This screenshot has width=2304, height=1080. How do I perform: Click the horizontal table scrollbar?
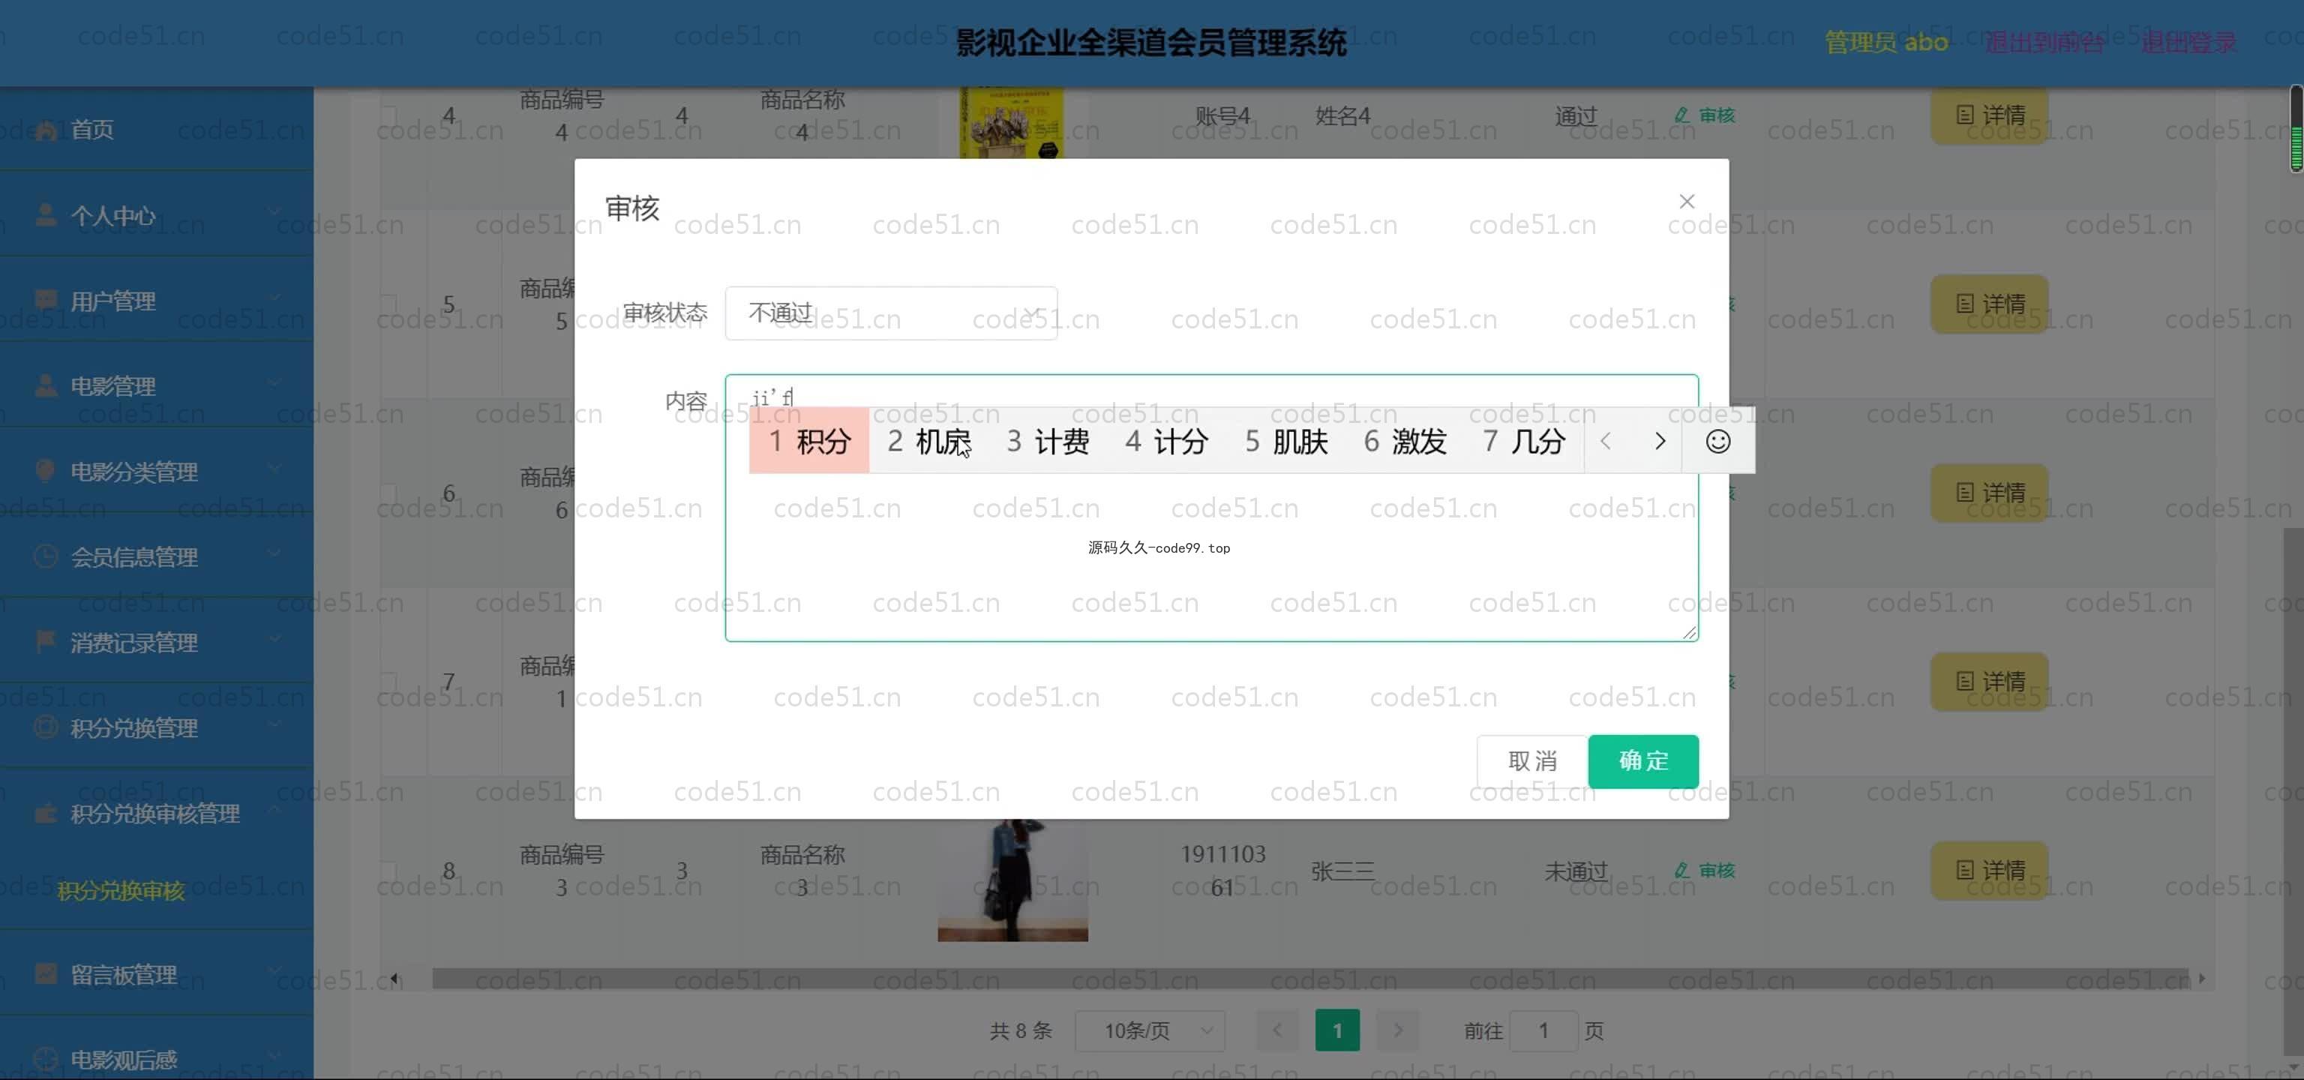point(1309,978)
